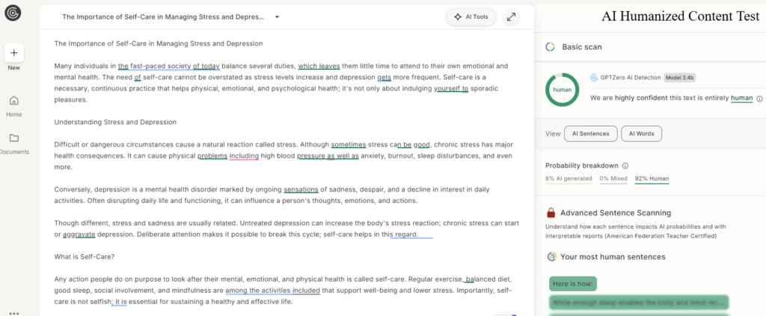766x316 pixels.
Task: Click the underlined "human" verdict word
Action: pos(741,98)
